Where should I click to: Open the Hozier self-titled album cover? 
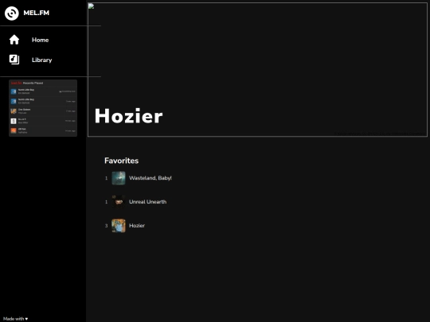[119, 226]
